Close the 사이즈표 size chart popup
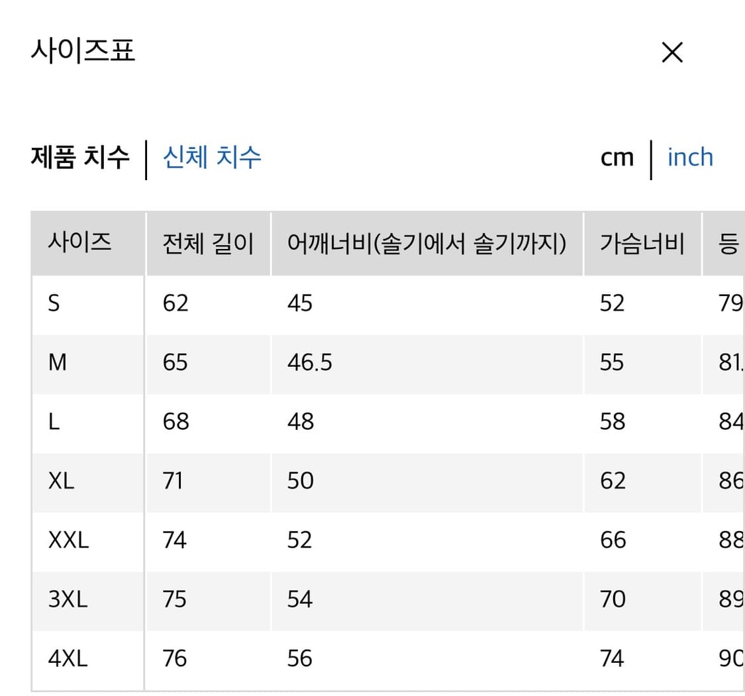745x696 pixels. (x=672, y=52)
